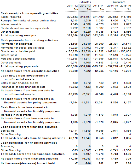Click 'Cash receipts from operating activities' heading
The height and width of the screenshot is (165, 132).
point(30,13)
